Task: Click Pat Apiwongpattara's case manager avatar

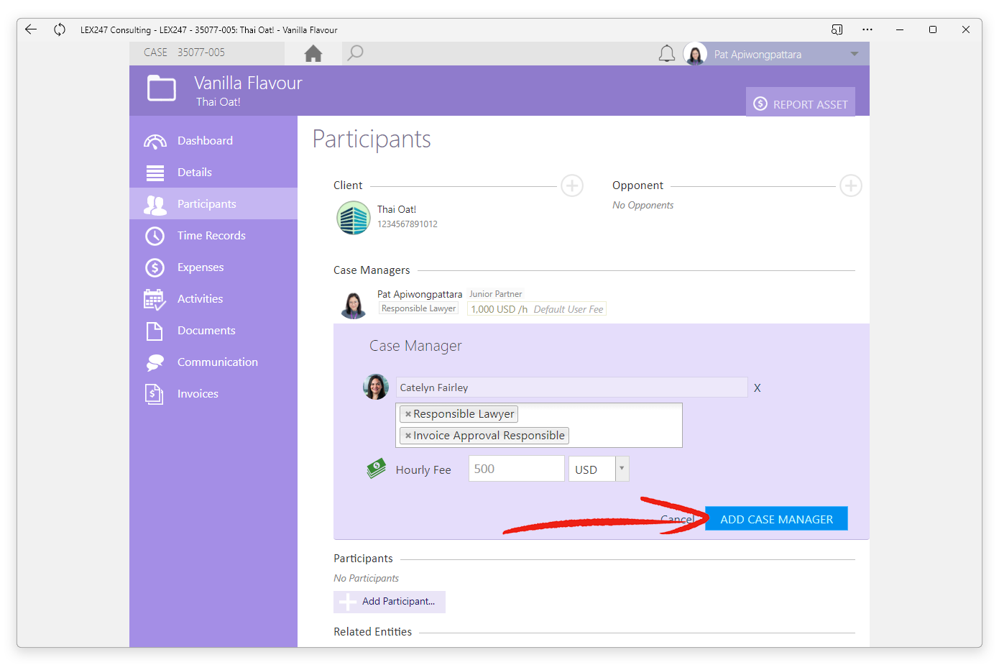Action: pyautogui.click(x=353, y=304)
